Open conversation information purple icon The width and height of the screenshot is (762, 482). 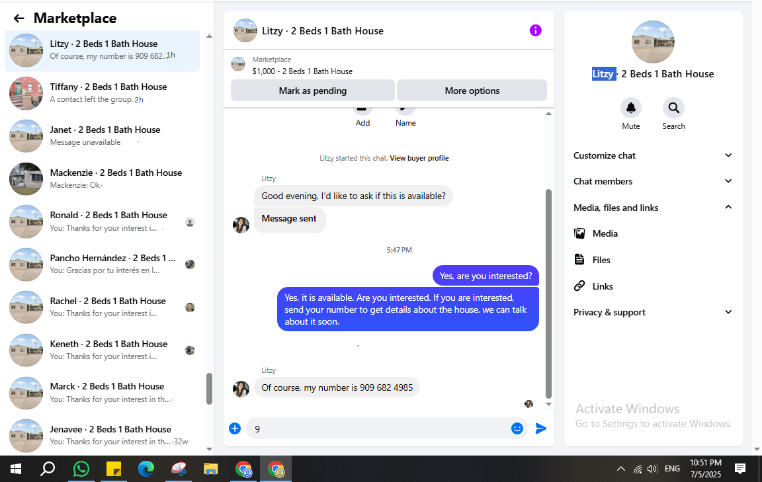click(x=535, y=30)
